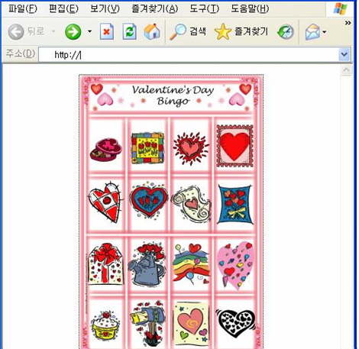Open browsing history clock icon
The width and height of the screenshot is (359, 349).
point(286,32)
